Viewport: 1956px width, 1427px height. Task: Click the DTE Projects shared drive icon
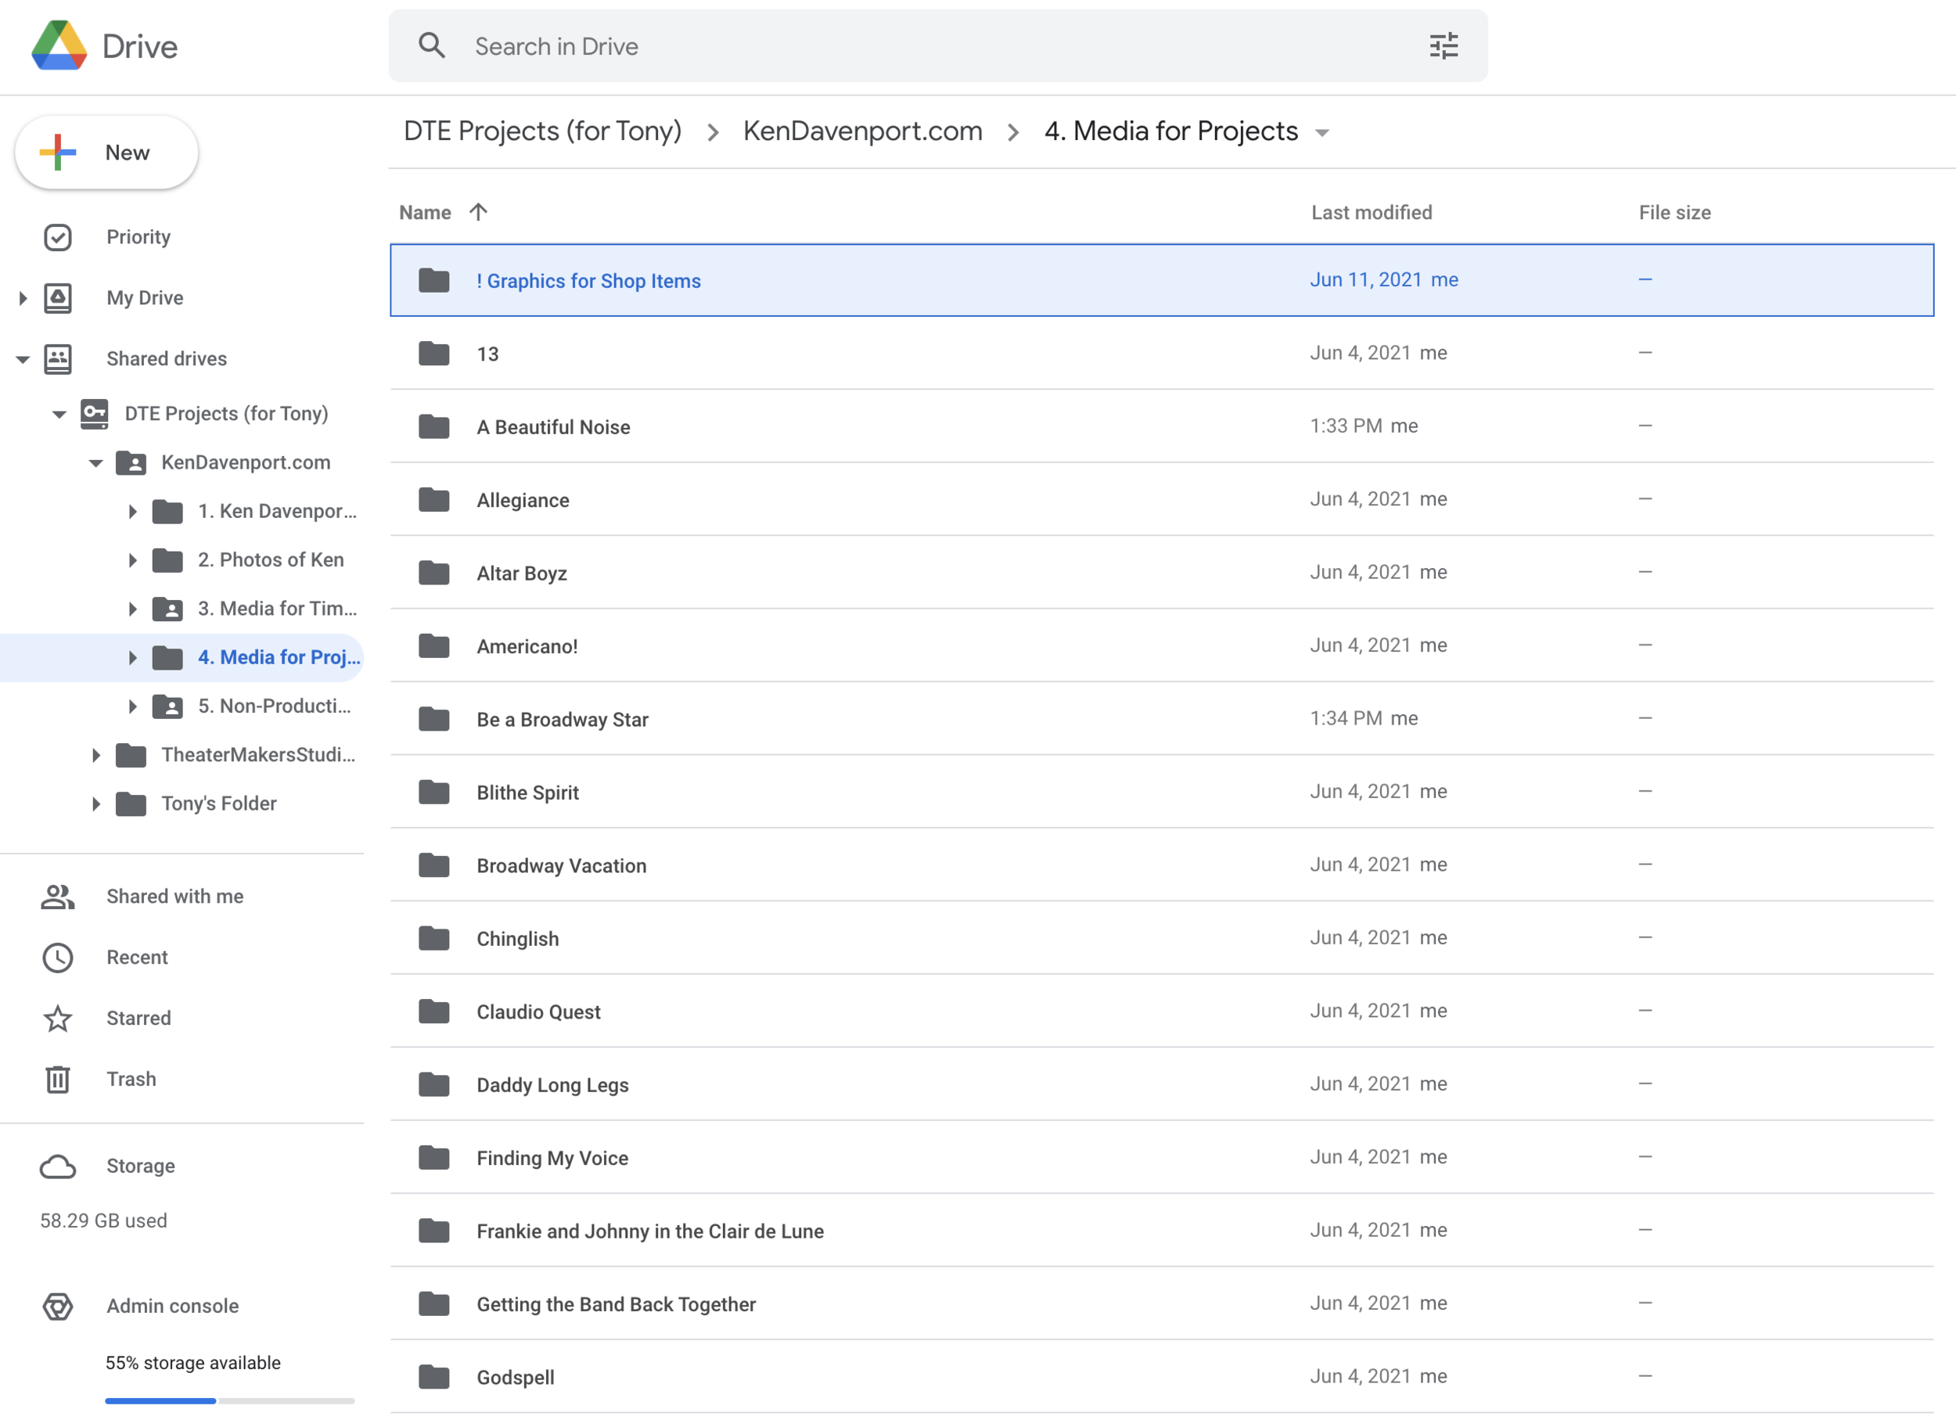click(x=94, y=414)
